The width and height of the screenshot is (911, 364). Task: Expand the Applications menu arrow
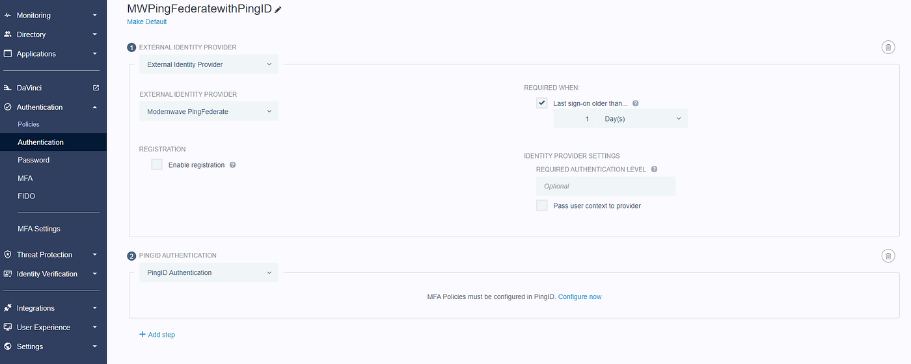pyautogui.click(x=95, y=54)
